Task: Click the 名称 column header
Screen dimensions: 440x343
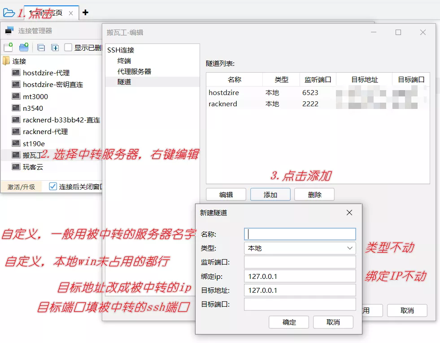Action: click(234, 80)
